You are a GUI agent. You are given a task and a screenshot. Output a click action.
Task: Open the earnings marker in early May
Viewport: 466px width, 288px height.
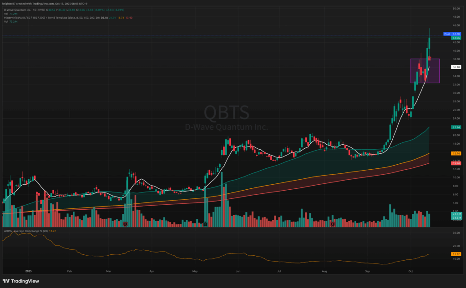pyautogui.click(x=205, y=224)
